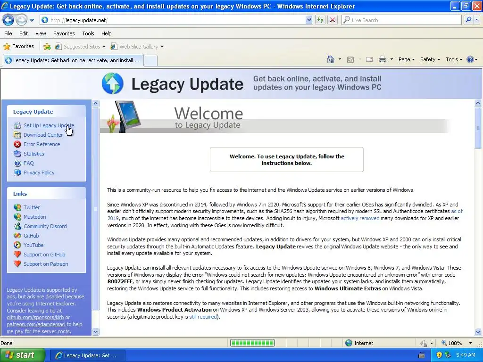
Task: Click the Error Reference red X icon
Action: [17, 144]
